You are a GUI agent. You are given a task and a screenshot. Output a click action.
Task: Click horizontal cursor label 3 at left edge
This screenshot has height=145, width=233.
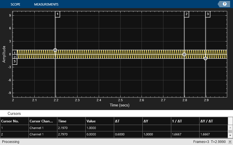15,61
